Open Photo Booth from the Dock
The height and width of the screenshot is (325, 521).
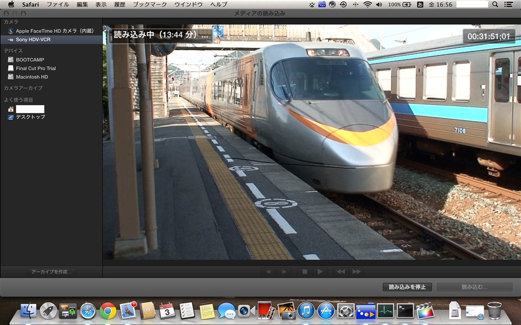click(266, 311)
